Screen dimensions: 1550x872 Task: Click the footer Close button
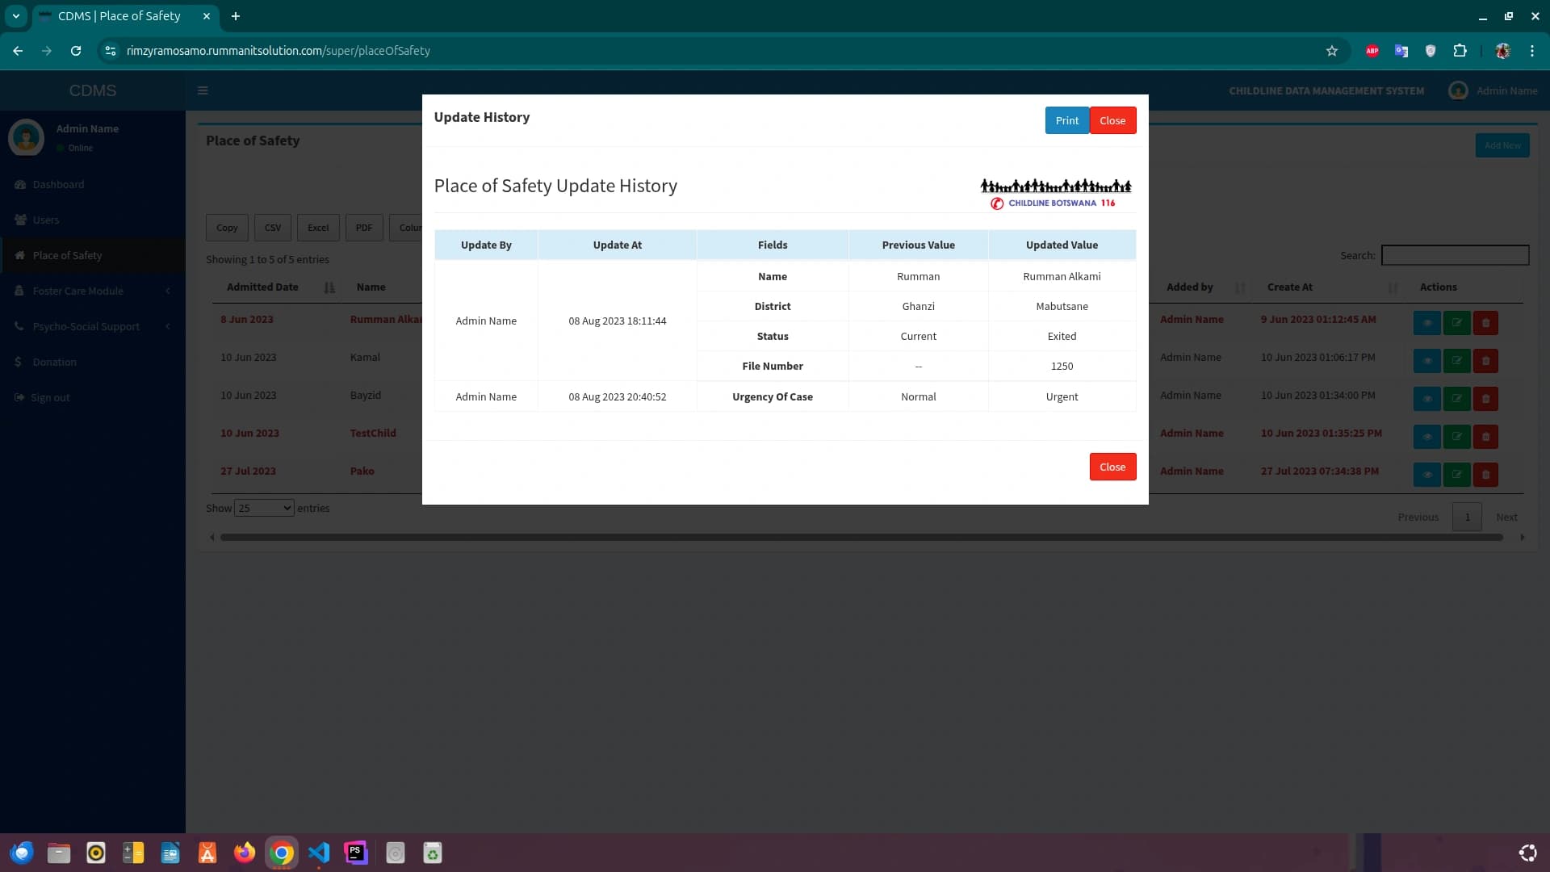tap(1112, 467)
